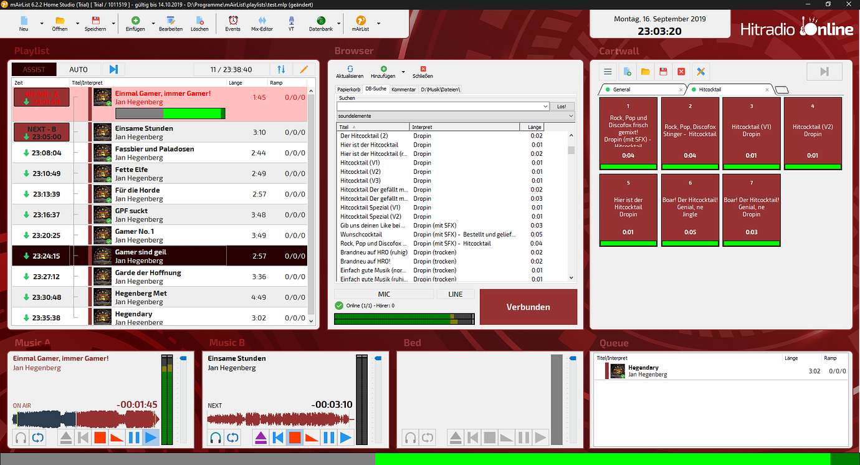Screen dimensions: 860x465
Task: Save the cartwall with the floppy disk icon
Action: 662,71
